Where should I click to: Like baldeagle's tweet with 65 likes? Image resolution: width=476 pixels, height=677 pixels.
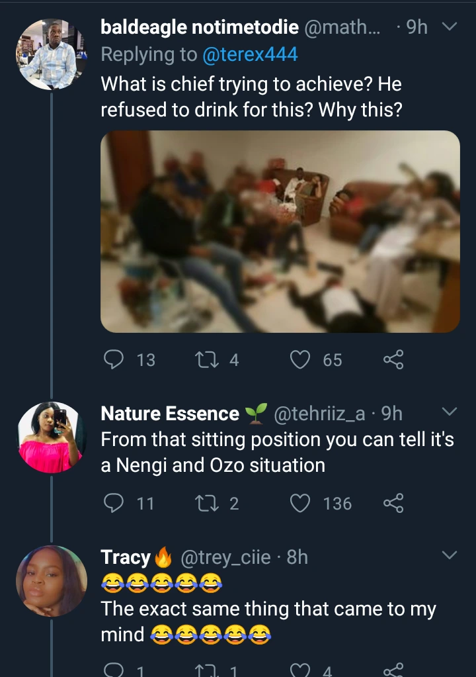coord(301,359)
